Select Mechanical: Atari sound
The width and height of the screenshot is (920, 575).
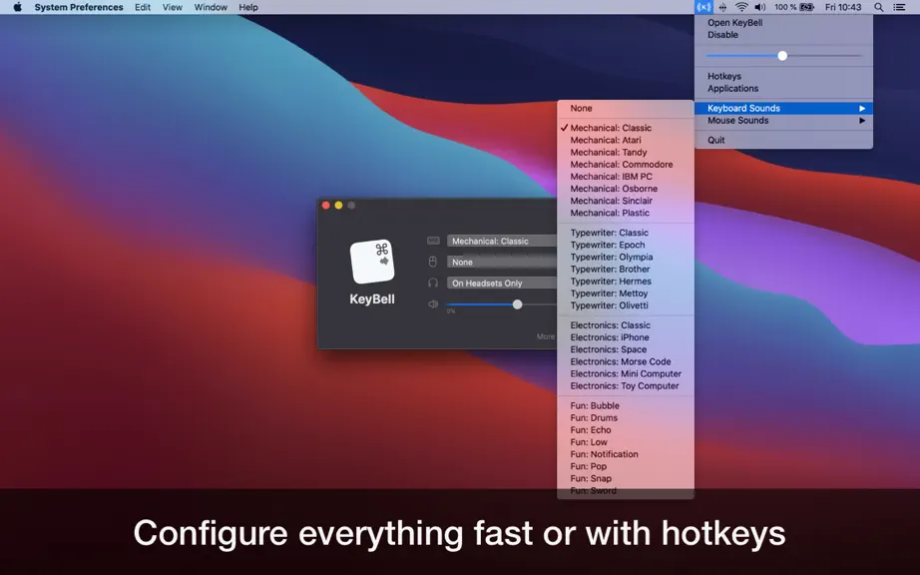click(626, 140)
